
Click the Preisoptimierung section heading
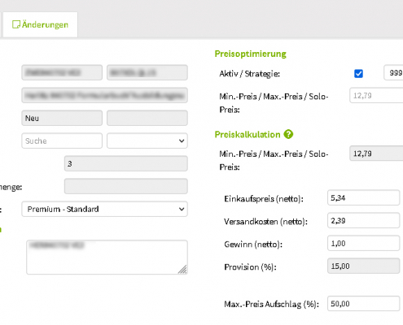tap(250, 54)
